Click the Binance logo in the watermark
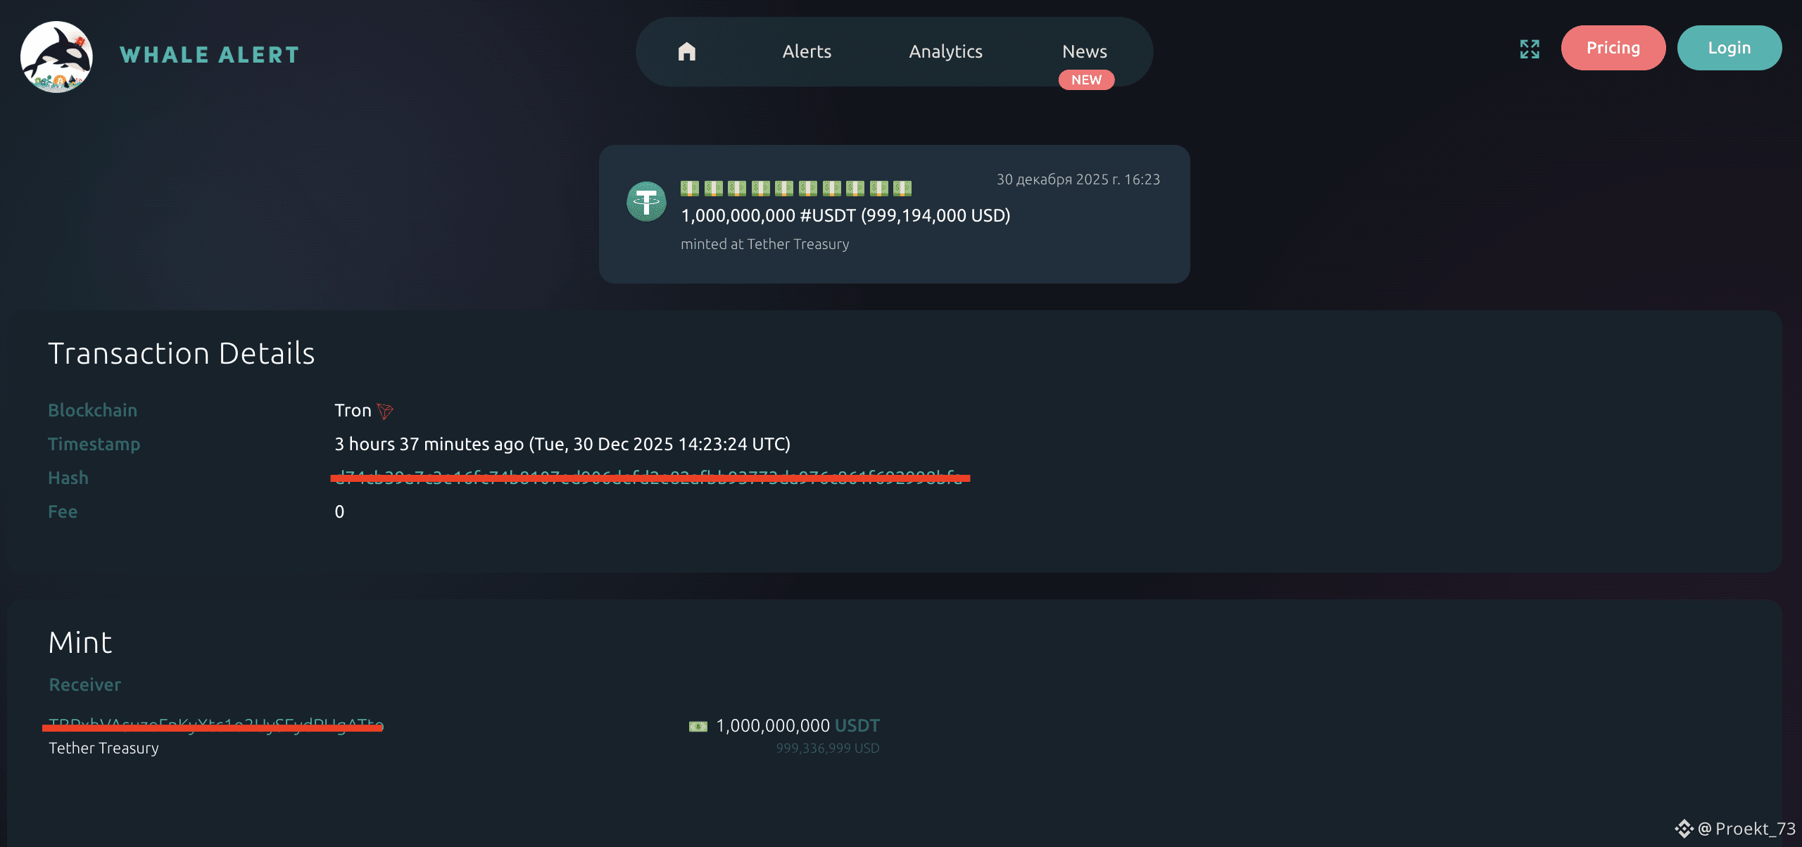The height and width of the screenshot is (847, 1802). 1684,829
